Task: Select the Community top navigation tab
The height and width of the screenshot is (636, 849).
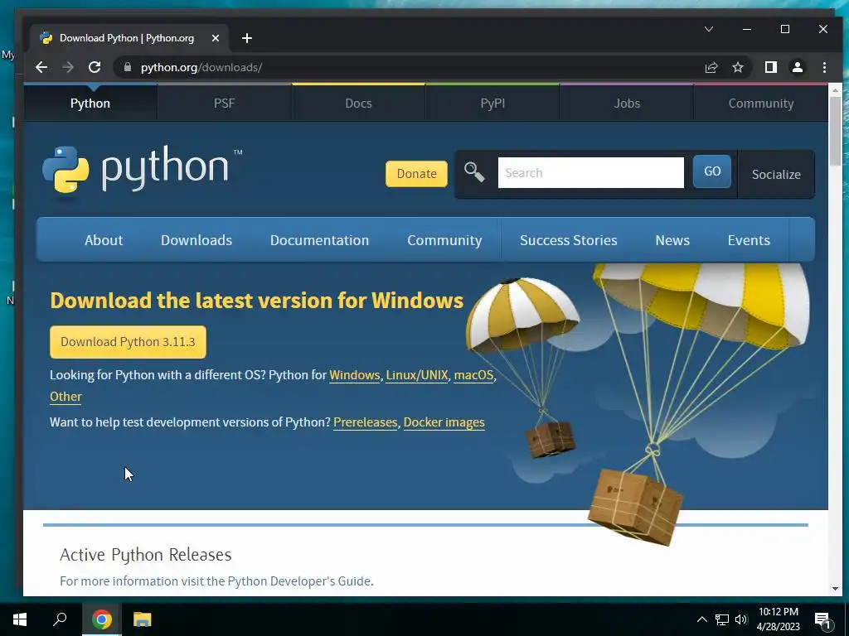Action: pyautogui.click(x=761, y=104)
